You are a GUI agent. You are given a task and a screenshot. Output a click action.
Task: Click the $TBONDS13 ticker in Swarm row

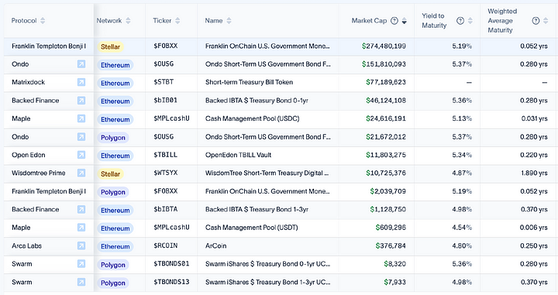(x=171, y=282)
